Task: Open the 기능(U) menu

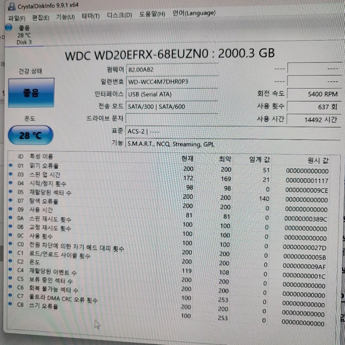Action: click(65, 17)
